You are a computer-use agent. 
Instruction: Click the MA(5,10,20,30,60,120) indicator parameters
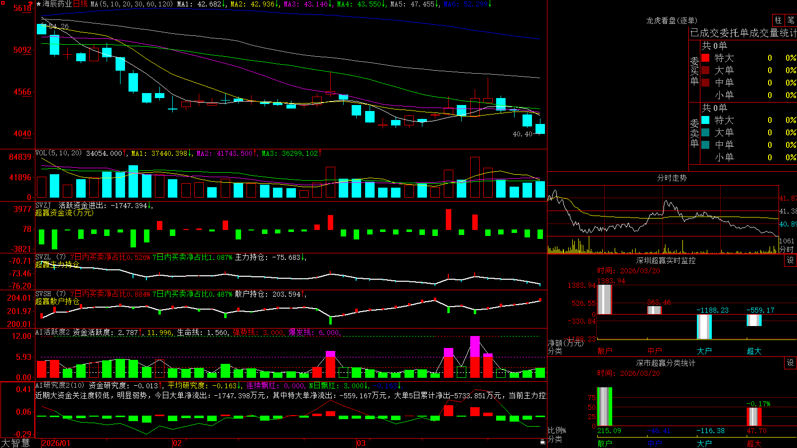(132, 4)
